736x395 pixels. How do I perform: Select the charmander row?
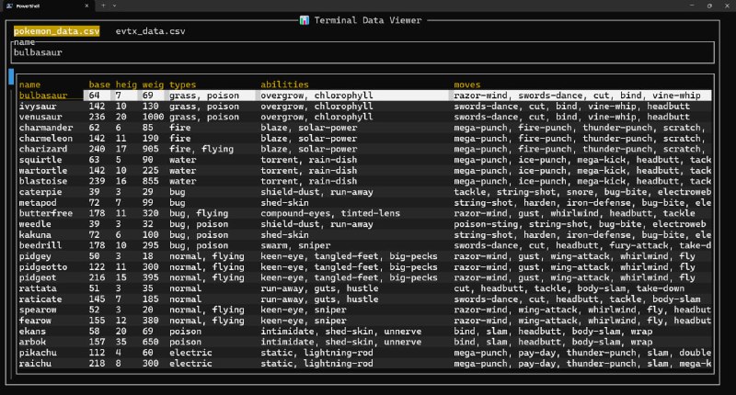(x=365, y=128)
